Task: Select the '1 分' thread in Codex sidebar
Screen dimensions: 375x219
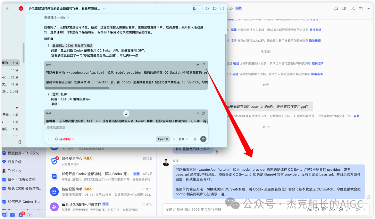Action: (11, 63)
